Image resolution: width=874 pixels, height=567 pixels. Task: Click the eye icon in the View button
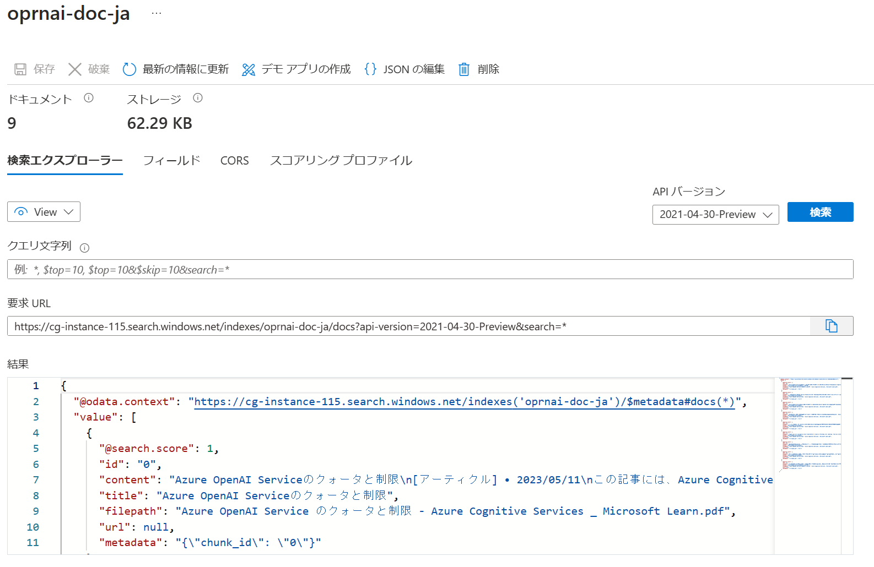coord(21,212)
